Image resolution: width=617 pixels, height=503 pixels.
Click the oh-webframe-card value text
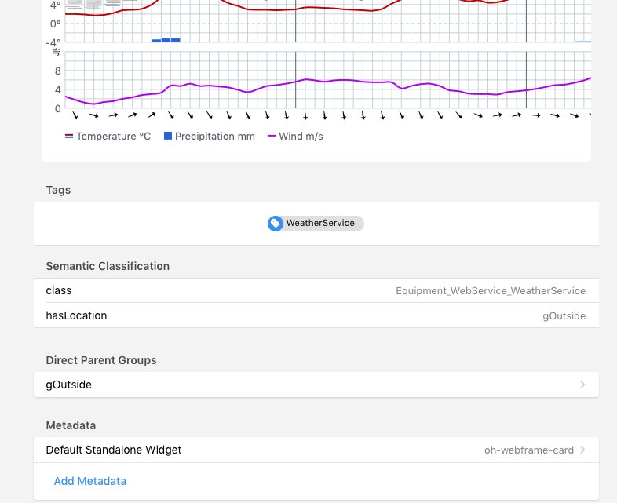click(x=528, y=450)
